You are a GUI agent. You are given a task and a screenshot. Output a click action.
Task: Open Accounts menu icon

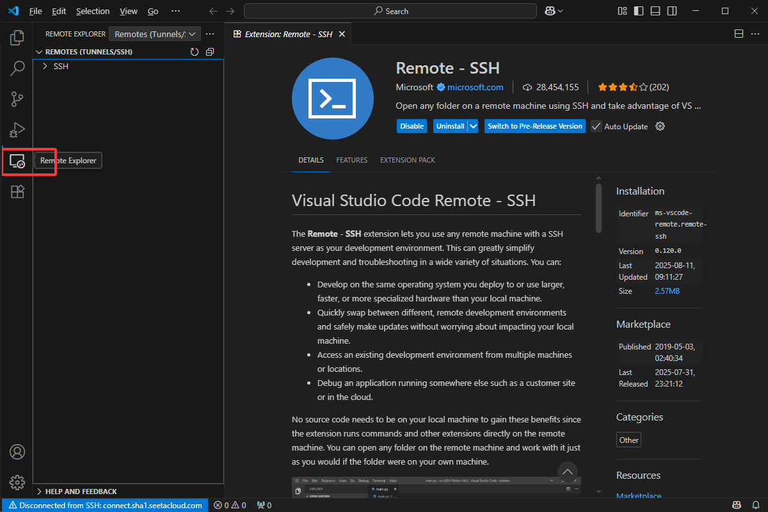[17, 452]
